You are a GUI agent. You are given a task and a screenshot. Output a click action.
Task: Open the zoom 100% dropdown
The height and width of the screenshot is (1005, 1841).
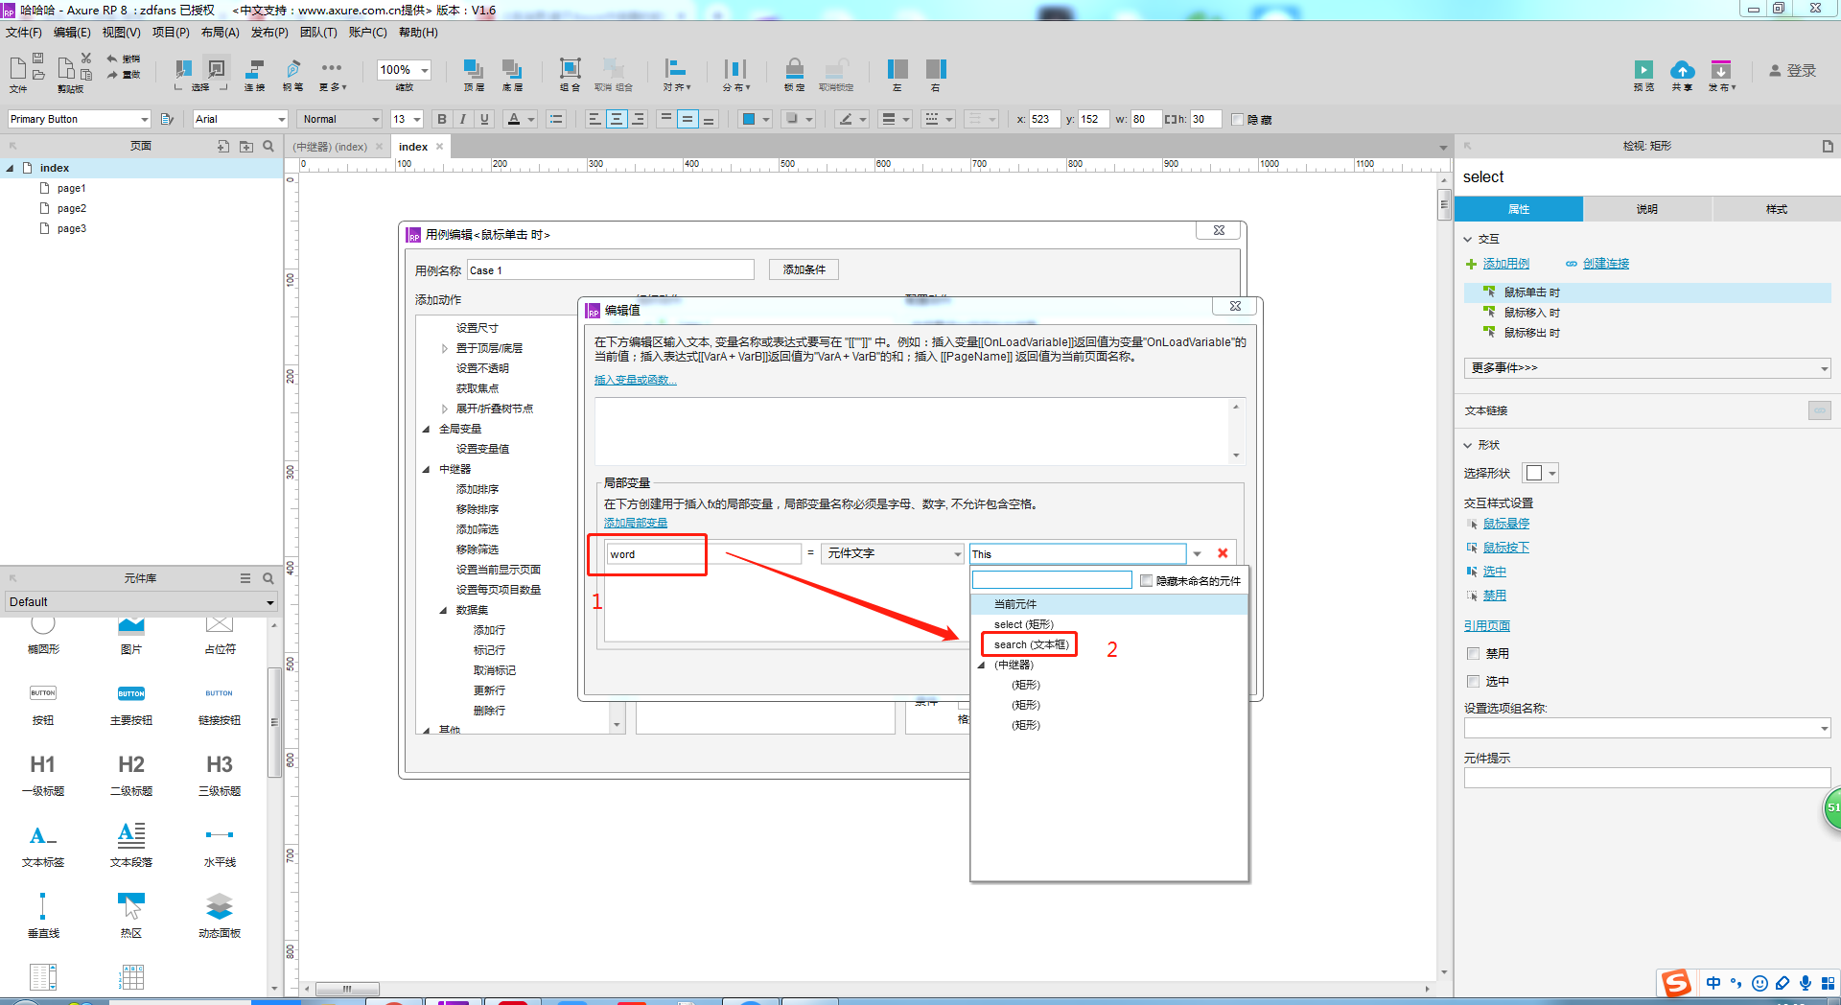click(x=424, y=69)
